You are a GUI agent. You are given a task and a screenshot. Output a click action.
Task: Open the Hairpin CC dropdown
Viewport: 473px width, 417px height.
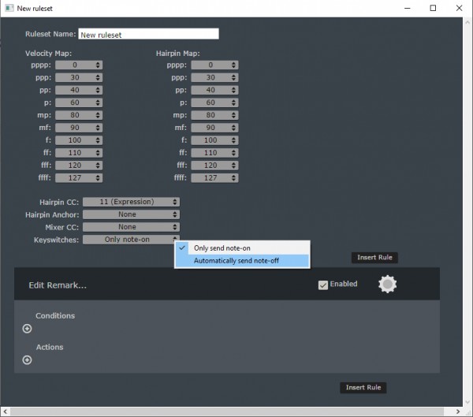coord(131,202)
